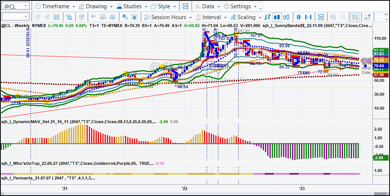Click the linked nodes analysis icon

click(113, 17)
